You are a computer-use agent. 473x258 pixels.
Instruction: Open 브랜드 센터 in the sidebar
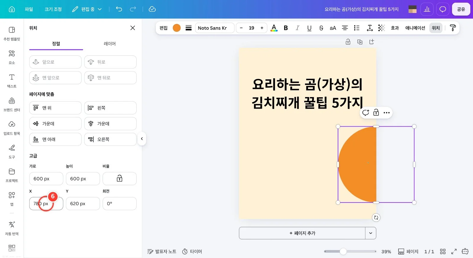(x=12, y=104)
